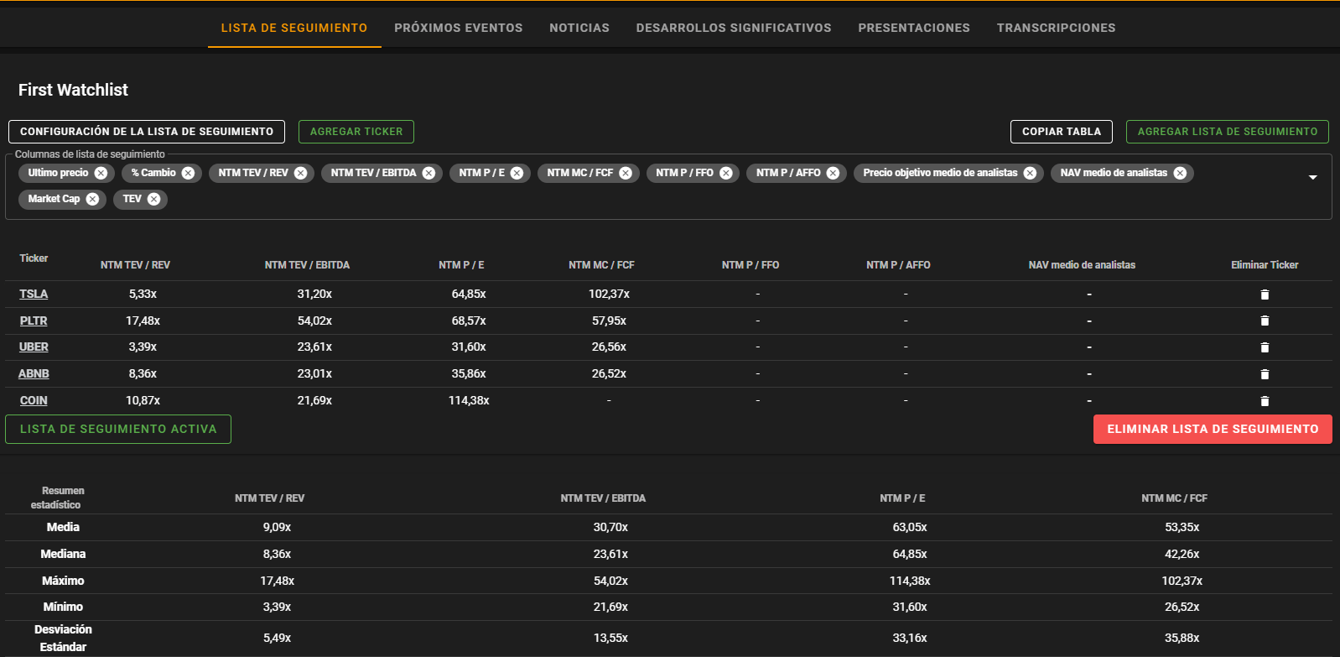Open the Próximos Eventos tab
The width and height of the screenshot is (1340, 657).
pyautogui.click(x=459, y=28)
